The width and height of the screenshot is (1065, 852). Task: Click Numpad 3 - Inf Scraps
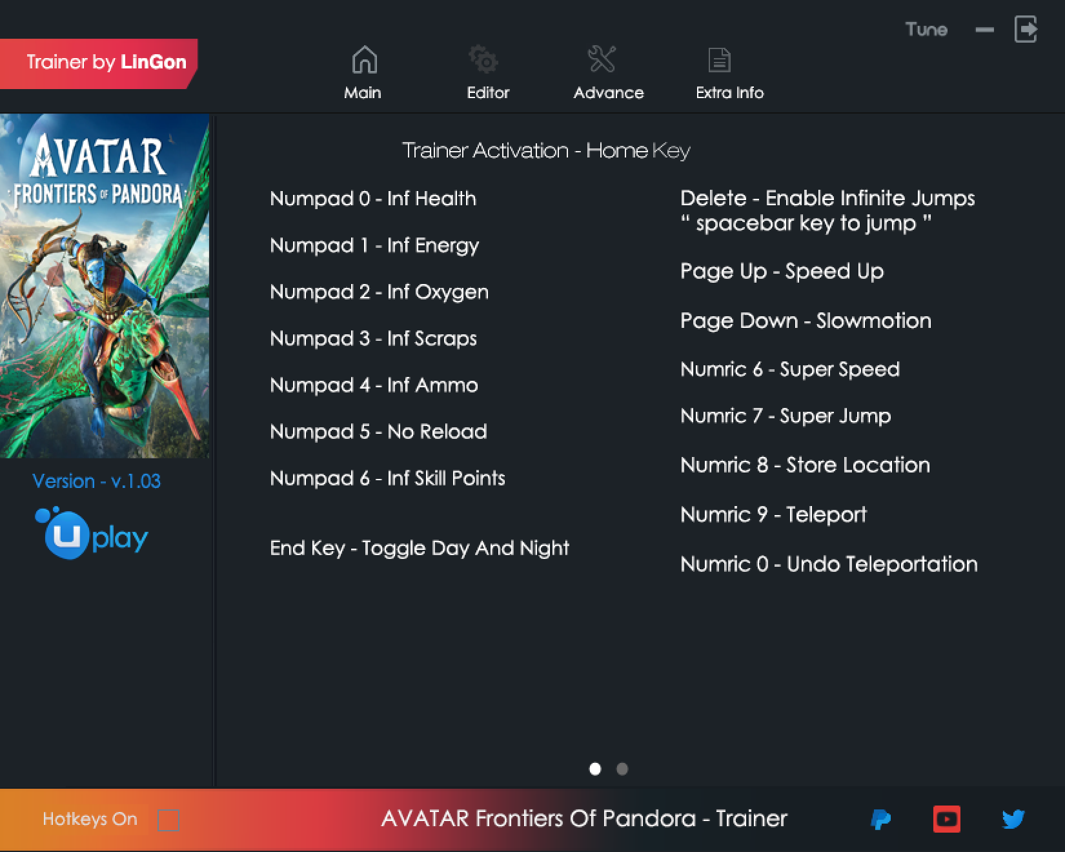coord(373,339)
